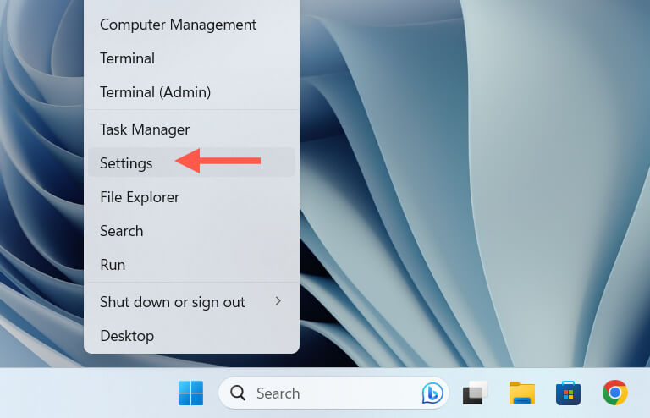The width and height of the screenshot is (650, 418).
Task: Open File Explorer folder icon on taskbar
Action: pyautogui.click(x=522, y=393)
